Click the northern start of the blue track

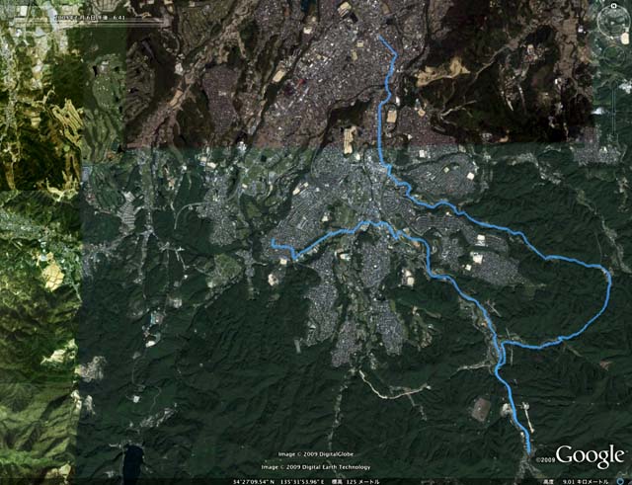click(380, 38)
